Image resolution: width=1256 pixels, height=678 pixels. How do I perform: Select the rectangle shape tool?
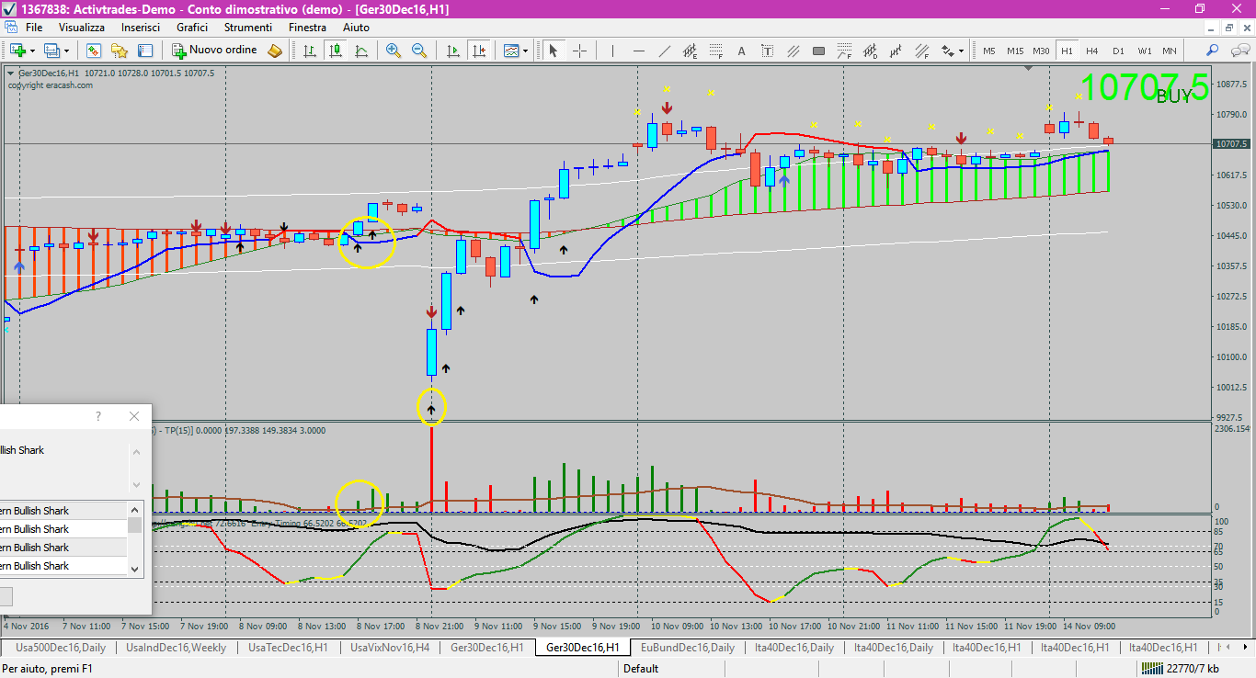coord(818,51)
